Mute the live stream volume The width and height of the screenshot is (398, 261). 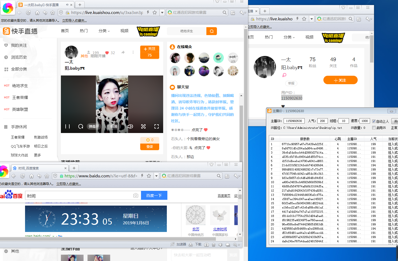click(x=130, y=126)
